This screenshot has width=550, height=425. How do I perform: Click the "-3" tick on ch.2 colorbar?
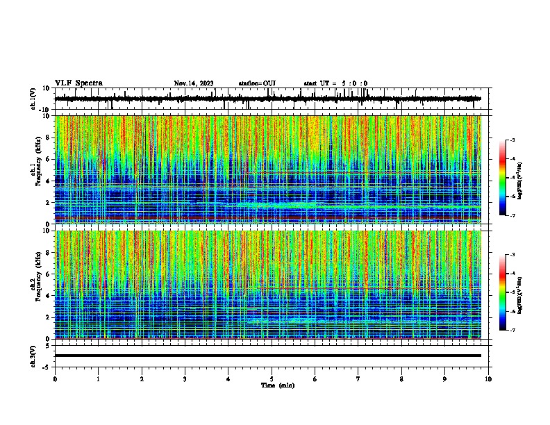(x=512, y=255)
